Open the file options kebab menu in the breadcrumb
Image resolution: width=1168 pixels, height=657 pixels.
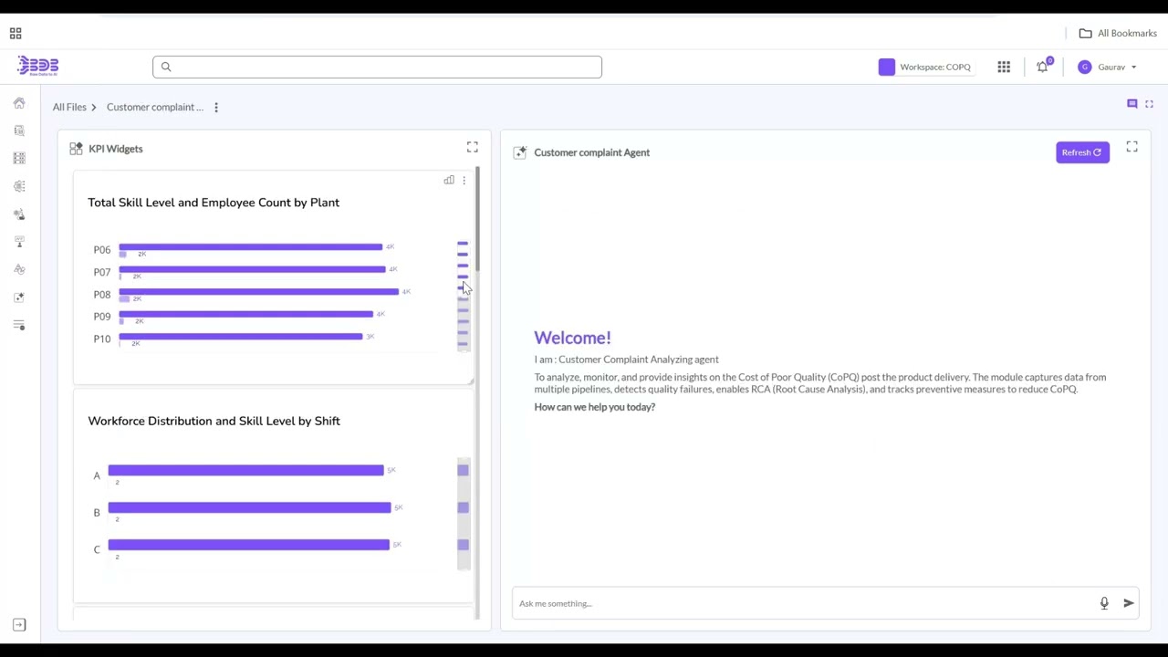216,108
